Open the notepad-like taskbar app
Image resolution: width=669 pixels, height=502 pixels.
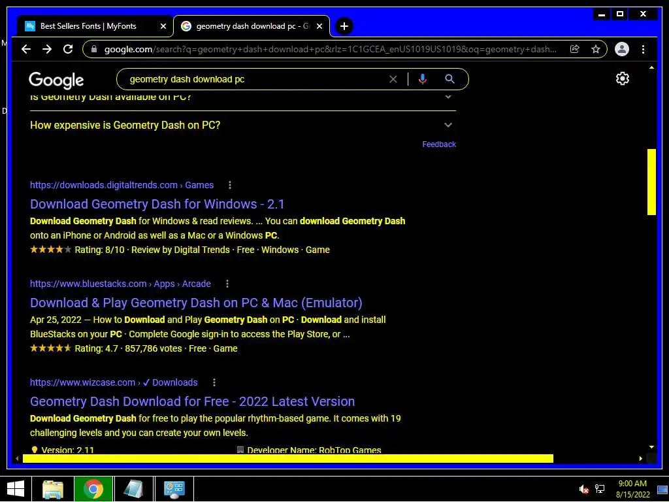click(x=133, y=489)
